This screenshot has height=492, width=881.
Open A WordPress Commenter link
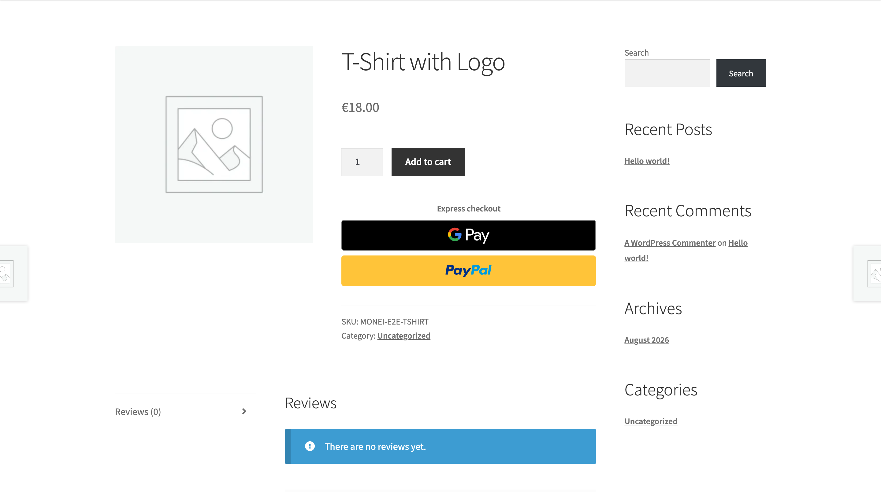[x=670, y=243]
